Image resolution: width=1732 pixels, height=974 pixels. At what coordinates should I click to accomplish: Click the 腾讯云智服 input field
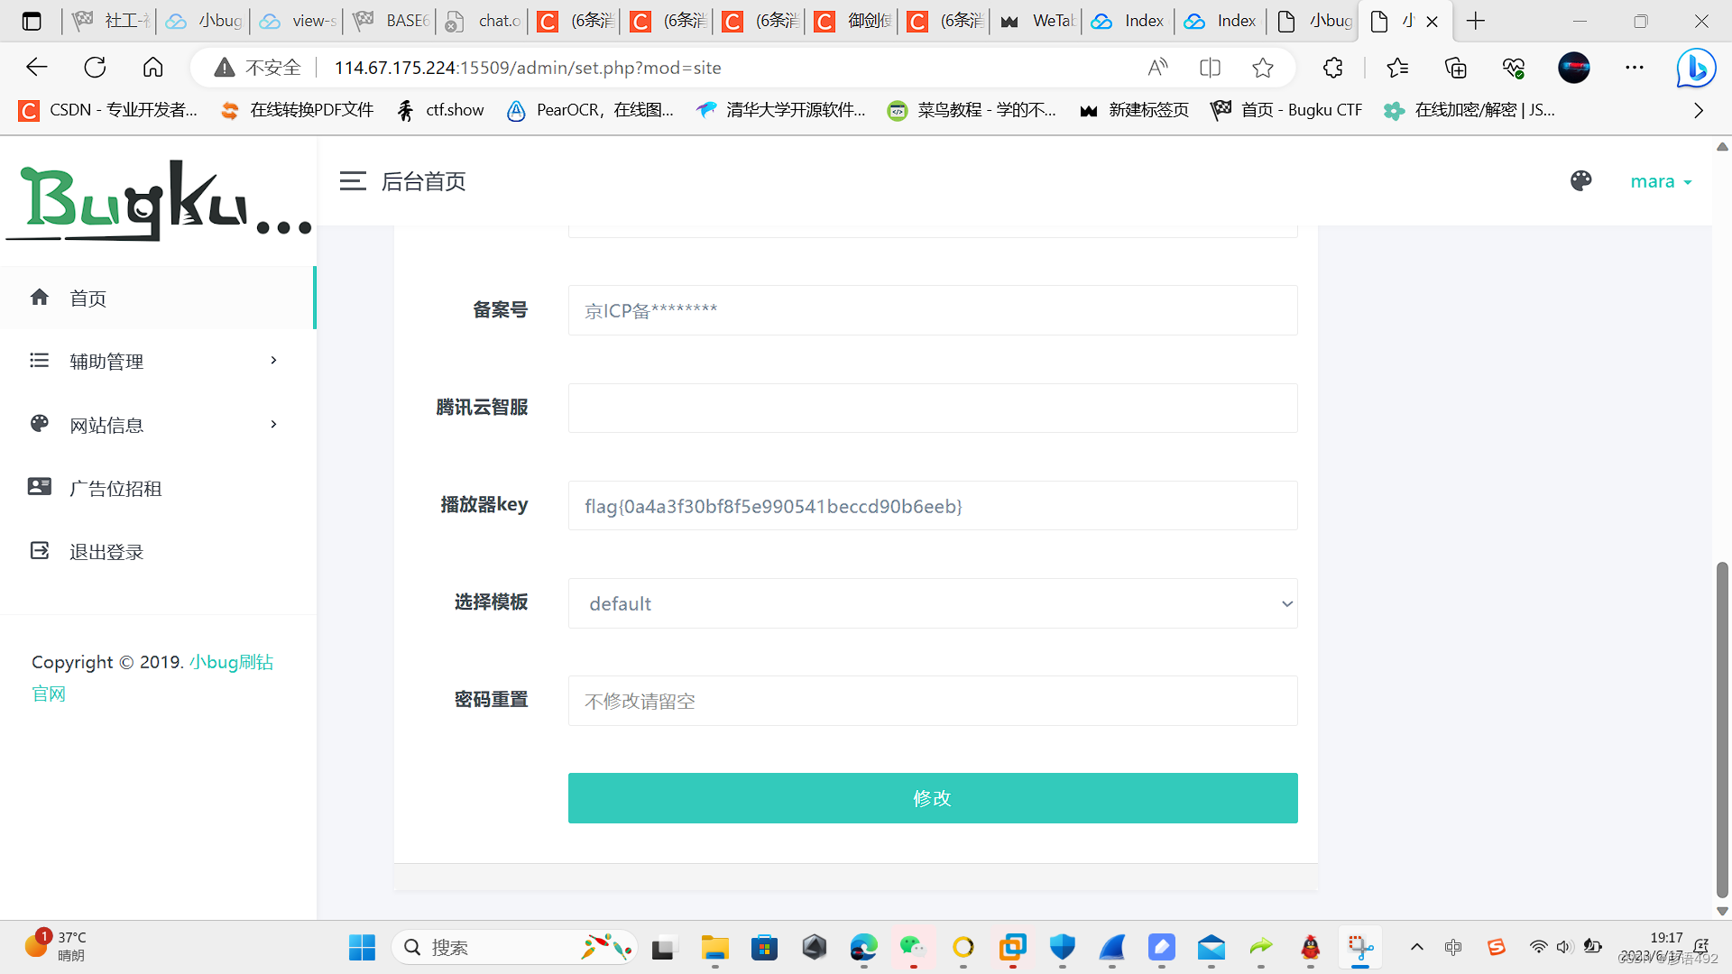click(x=932, y=408)
